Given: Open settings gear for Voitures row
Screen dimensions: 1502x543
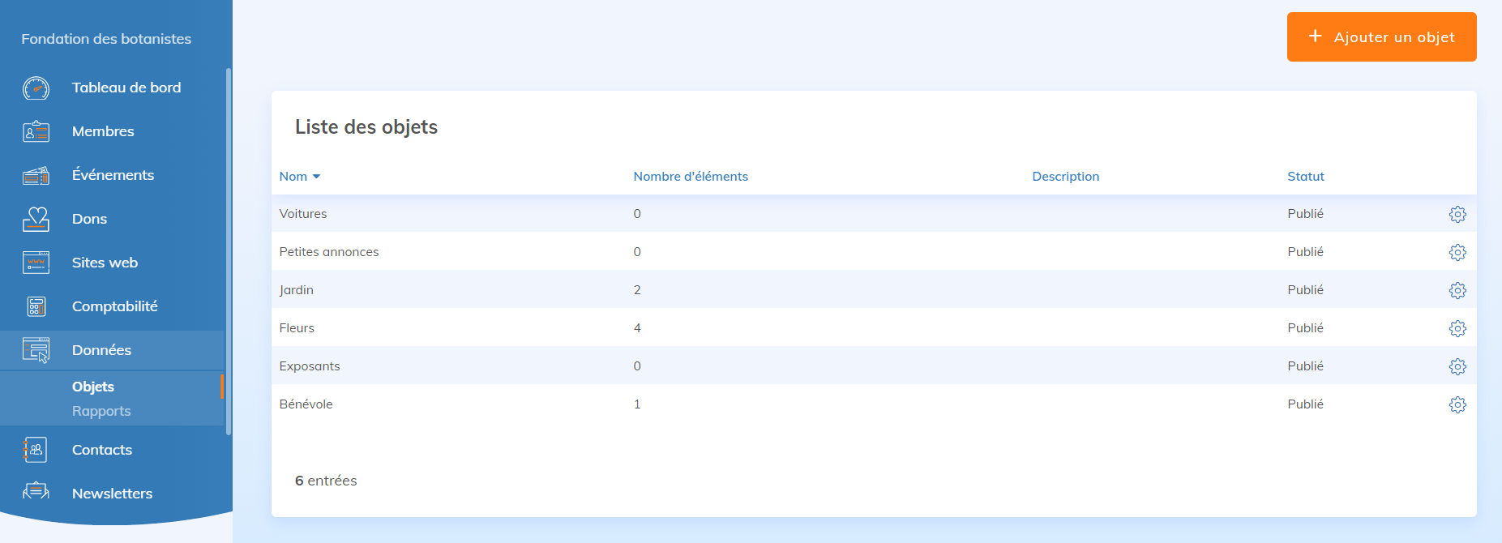Looking at the screenshot, I should coord(1457,214).
